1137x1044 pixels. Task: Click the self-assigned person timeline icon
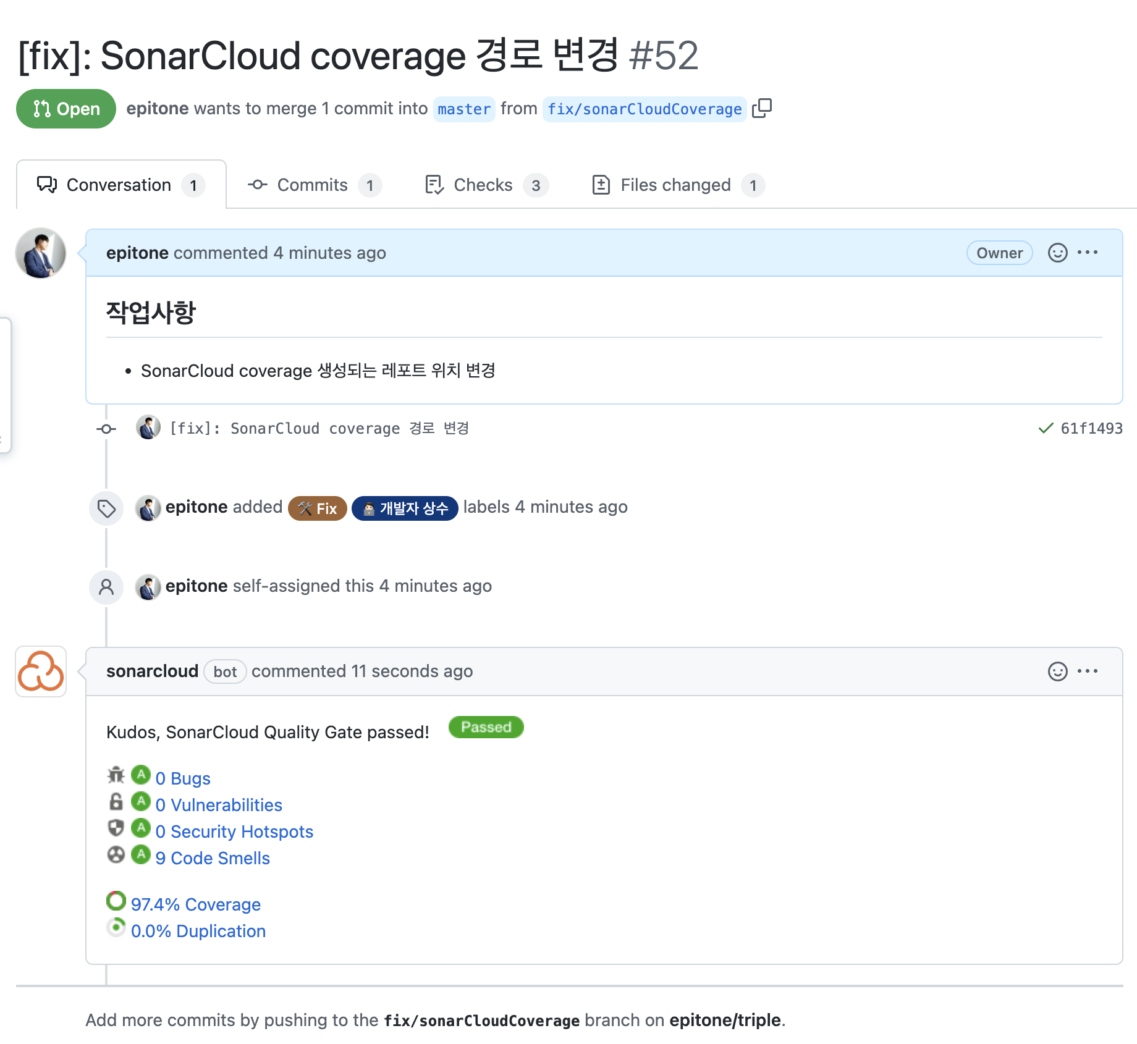pyautogui.click(x=106, y=587)
